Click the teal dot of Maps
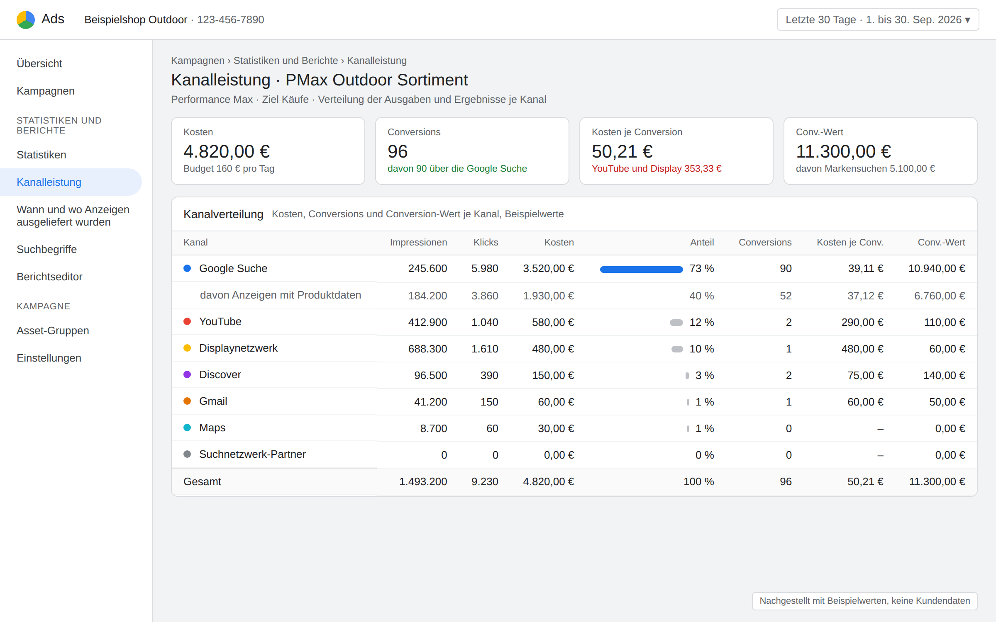 187,428
